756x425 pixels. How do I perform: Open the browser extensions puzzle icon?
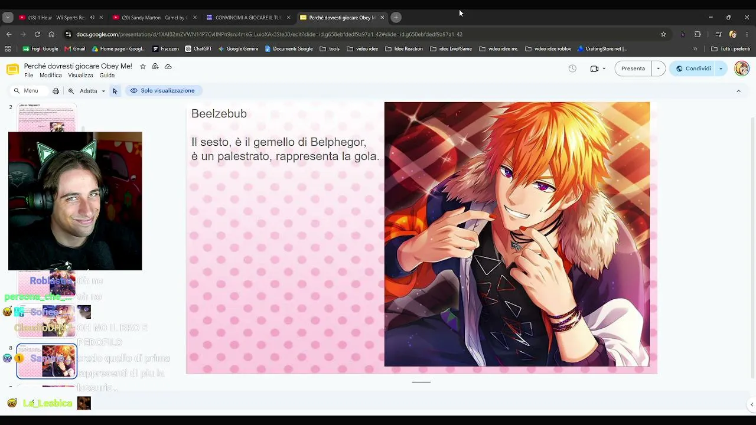click(x=698, y=34)
